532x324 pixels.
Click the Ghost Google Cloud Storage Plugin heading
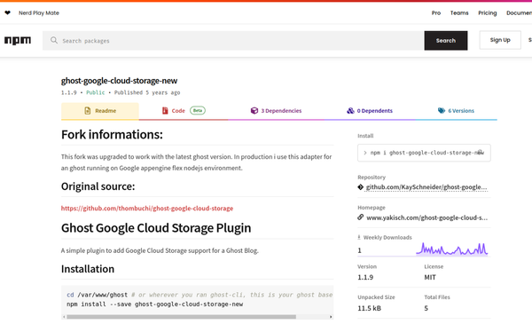(x=156, y=228)
